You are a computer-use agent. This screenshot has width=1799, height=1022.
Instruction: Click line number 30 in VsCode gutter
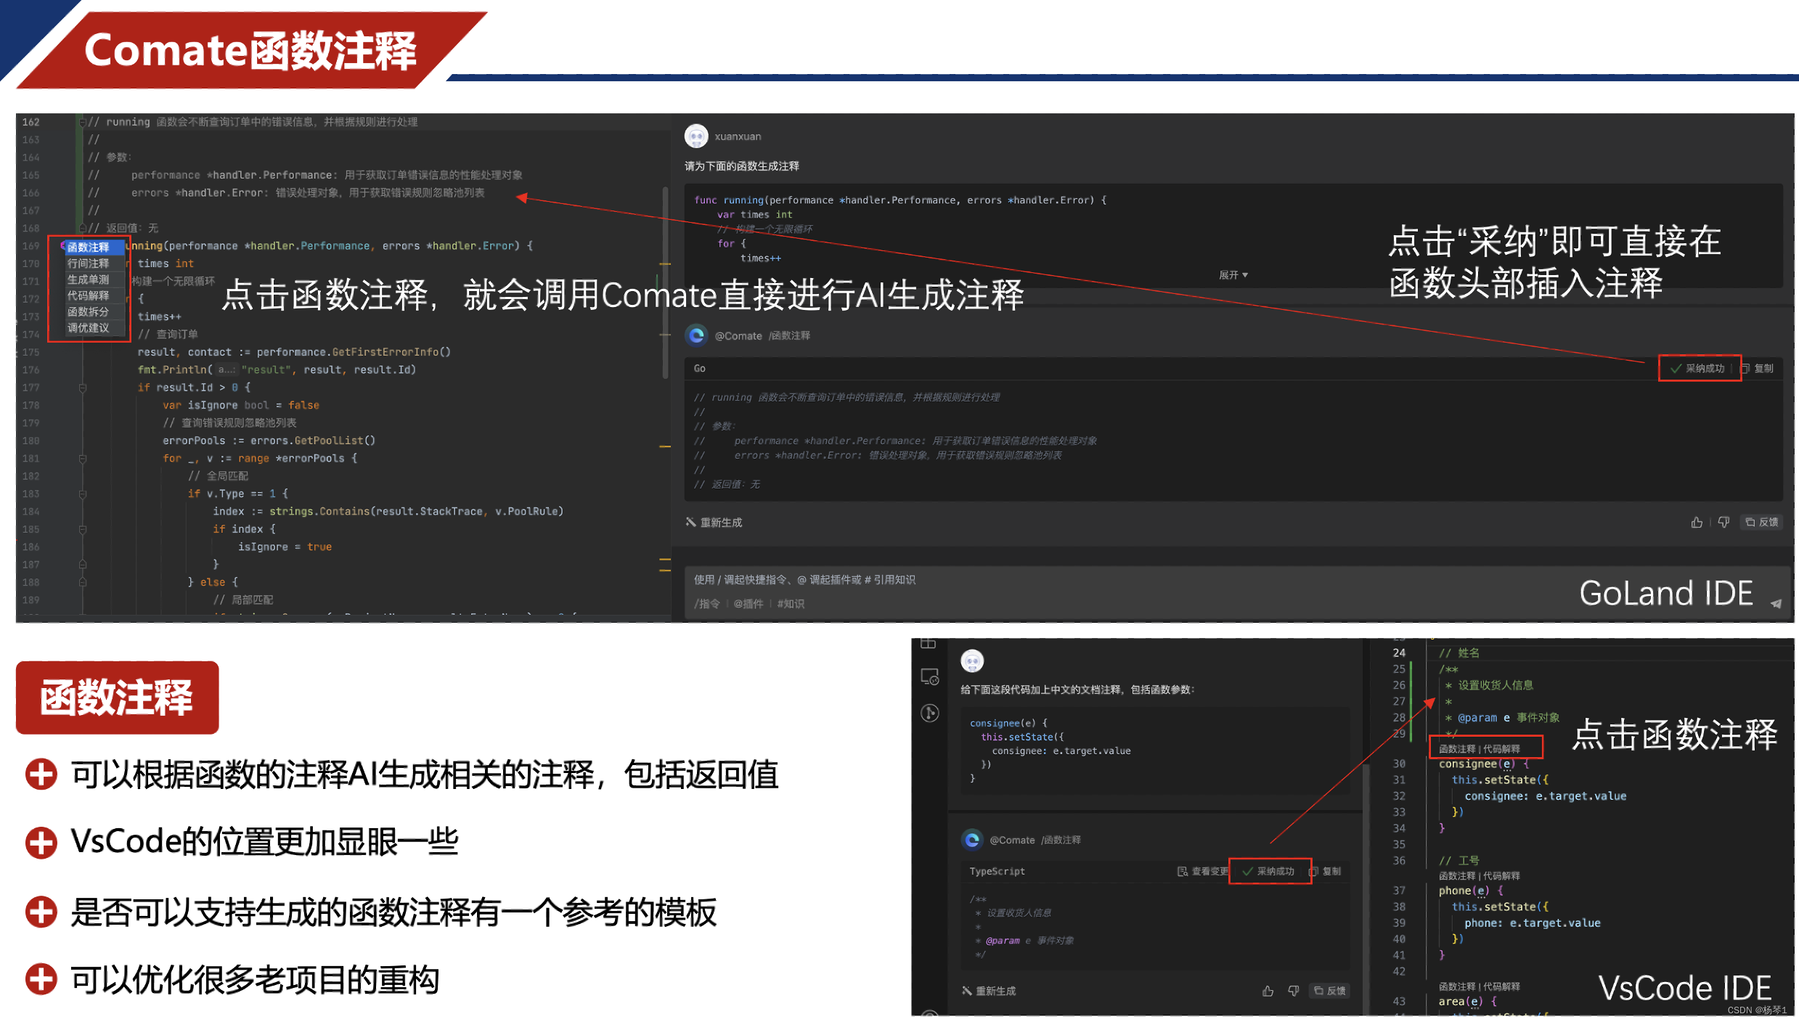1398,764
